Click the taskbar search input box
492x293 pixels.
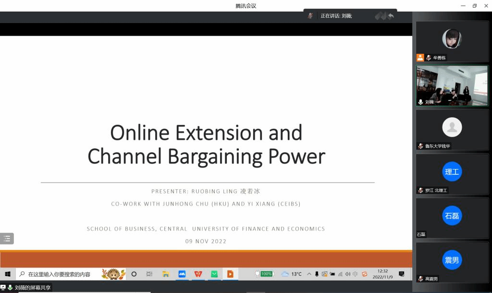click(x=59, y=274)
